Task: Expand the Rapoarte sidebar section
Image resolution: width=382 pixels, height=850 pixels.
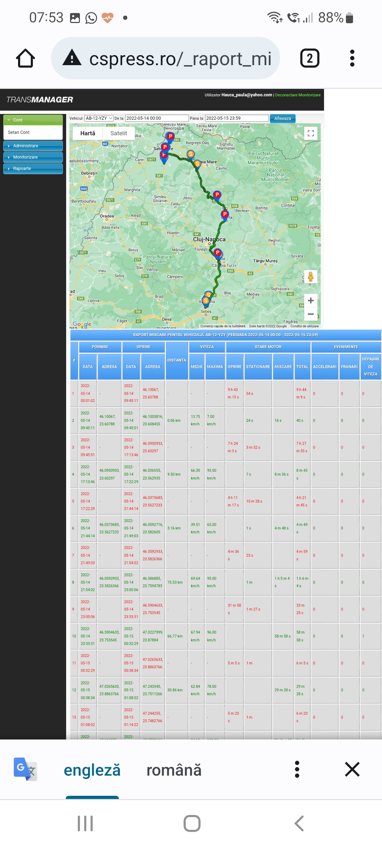Action: (x=33, y=169)
